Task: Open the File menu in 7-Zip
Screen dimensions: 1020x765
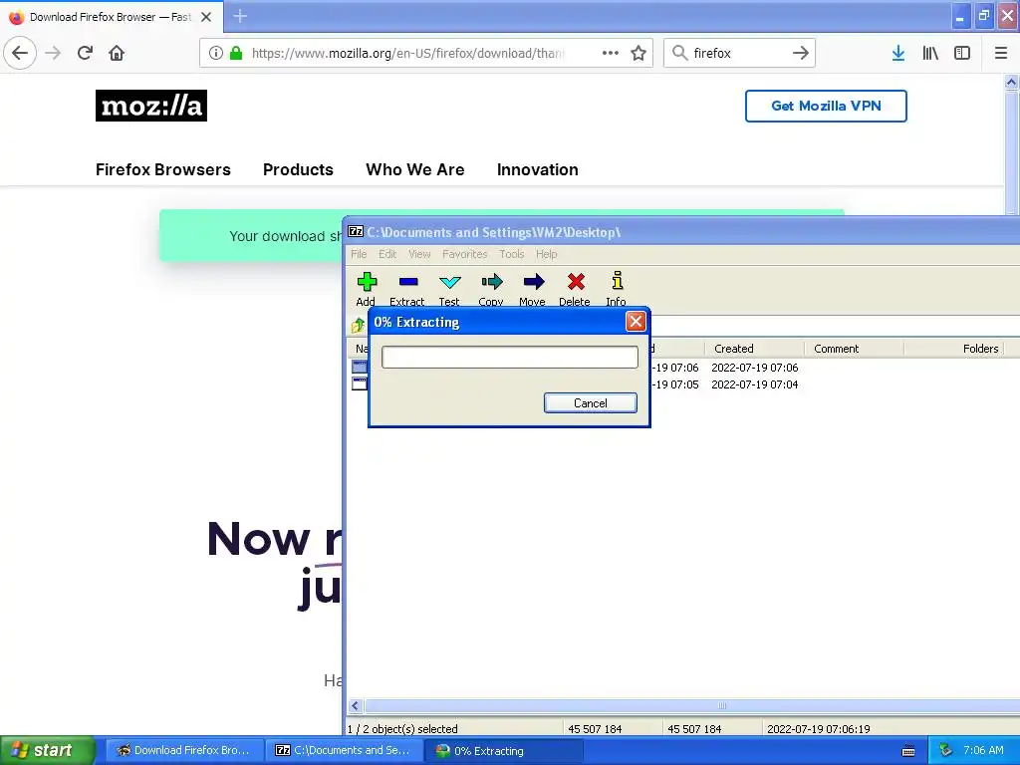Action: (x=359, y=254)
